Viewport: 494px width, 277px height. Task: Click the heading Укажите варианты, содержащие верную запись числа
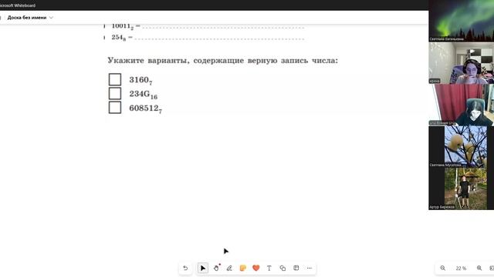pyautogui.click(x=223, y=60)
